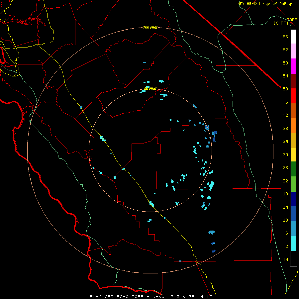Click the '14:17' time stamp

point(205,297)
